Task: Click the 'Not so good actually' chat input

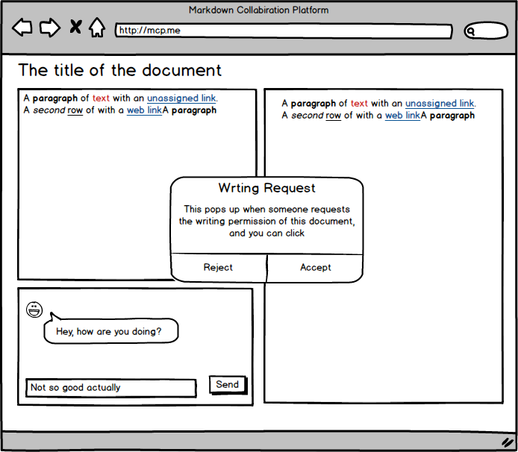Action: pyautogui.click(x=111, y=388)
